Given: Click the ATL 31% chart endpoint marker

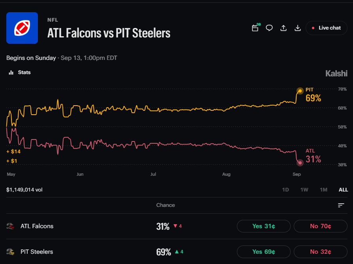Looking at the screenshot, I should 300,163.
